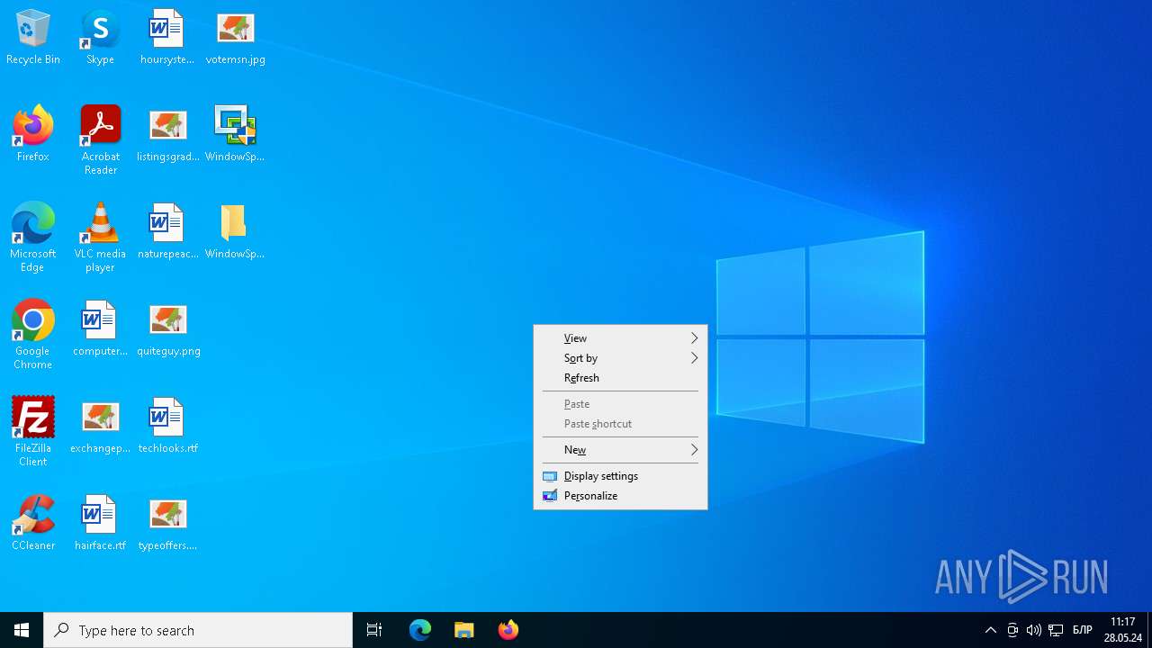Expand the View submenu in context menu
This screenshot has height=648, width=1152.
coord(620,338)
